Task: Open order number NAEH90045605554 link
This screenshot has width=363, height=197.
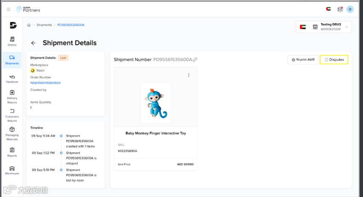Action: pos(45,83)
